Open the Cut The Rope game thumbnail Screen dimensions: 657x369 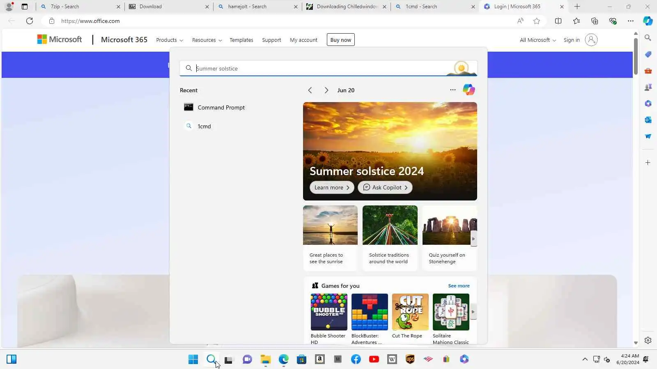(x=410, y=312)
